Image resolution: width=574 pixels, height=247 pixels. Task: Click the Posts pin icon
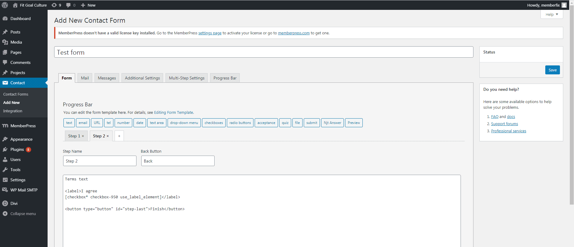pos(5,32)
